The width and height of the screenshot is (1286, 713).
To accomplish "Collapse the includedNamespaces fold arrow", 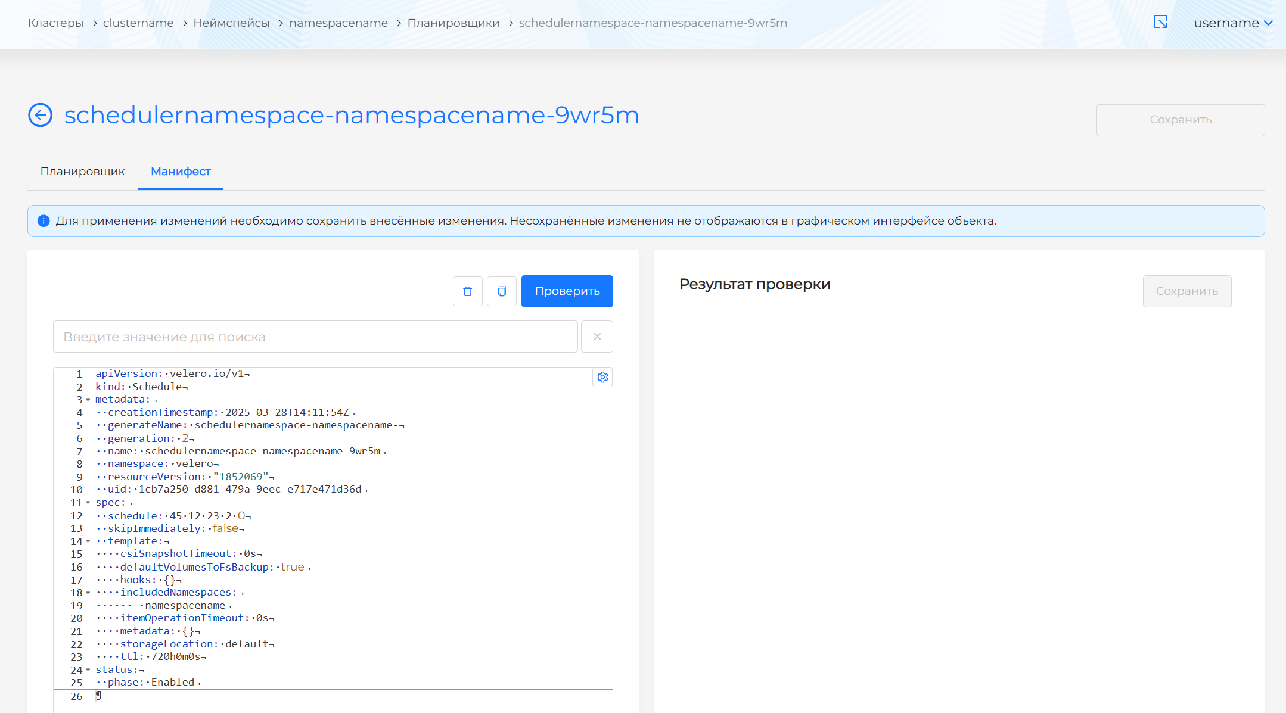I will pyautogui.click(x=88, y=593).
